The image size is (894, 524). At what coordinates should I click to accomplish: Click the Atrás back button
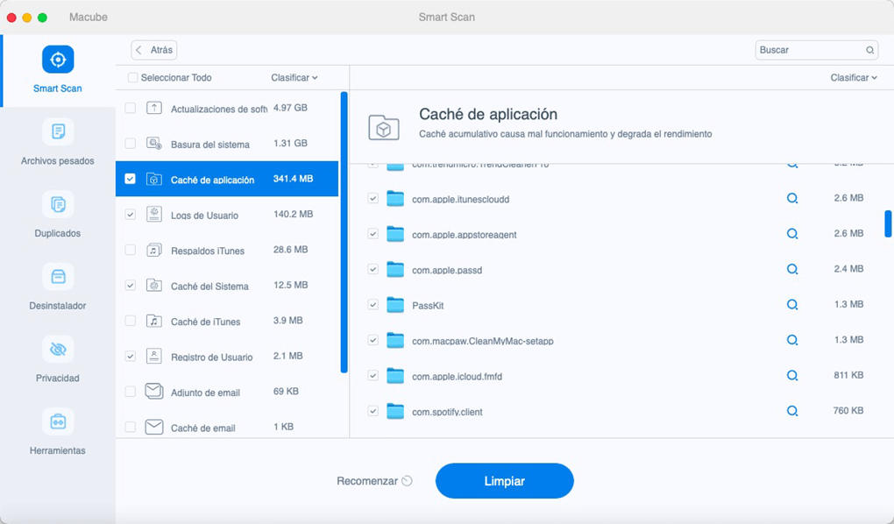(x=154, y=50)
